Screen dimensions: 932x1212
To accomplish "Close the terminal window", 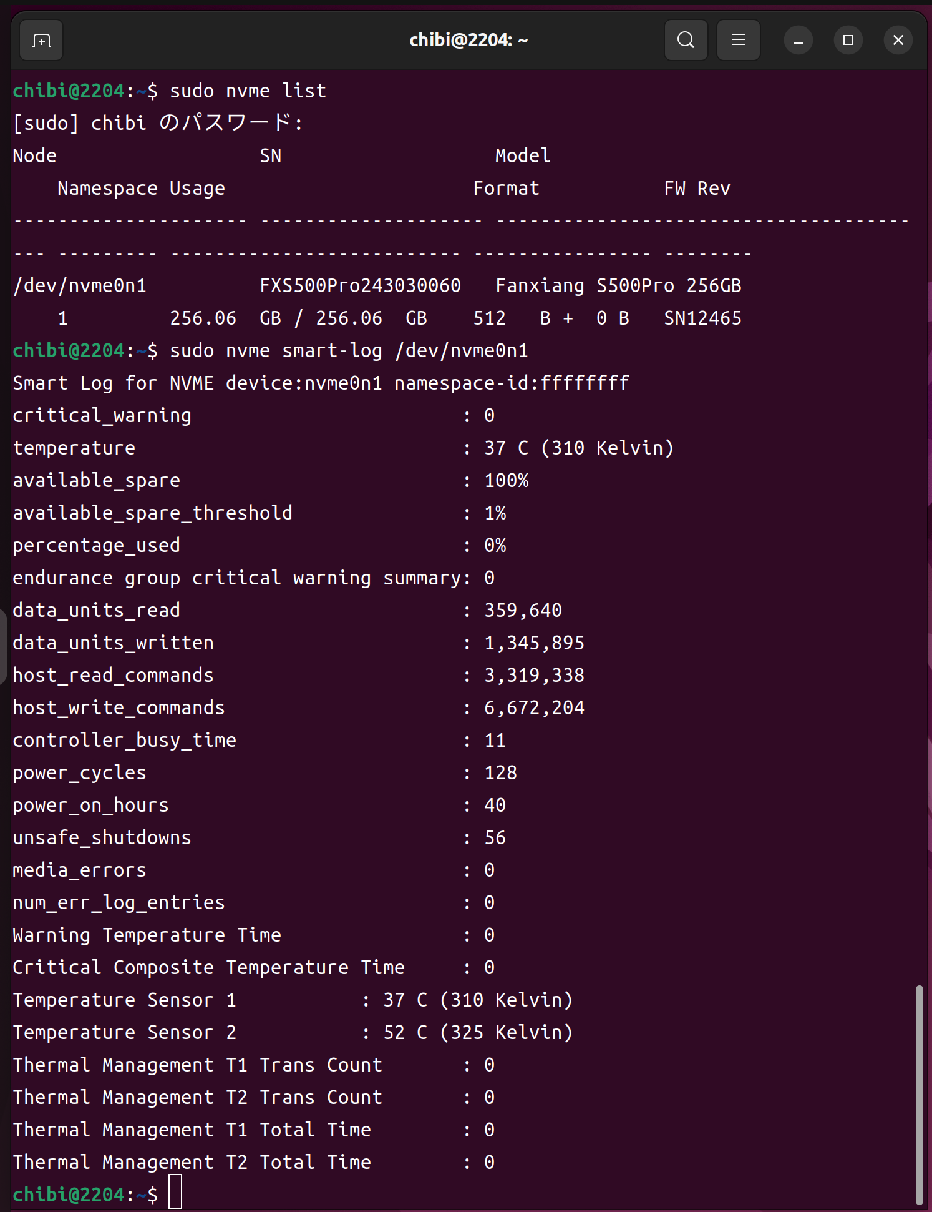I will pos(898,41).
